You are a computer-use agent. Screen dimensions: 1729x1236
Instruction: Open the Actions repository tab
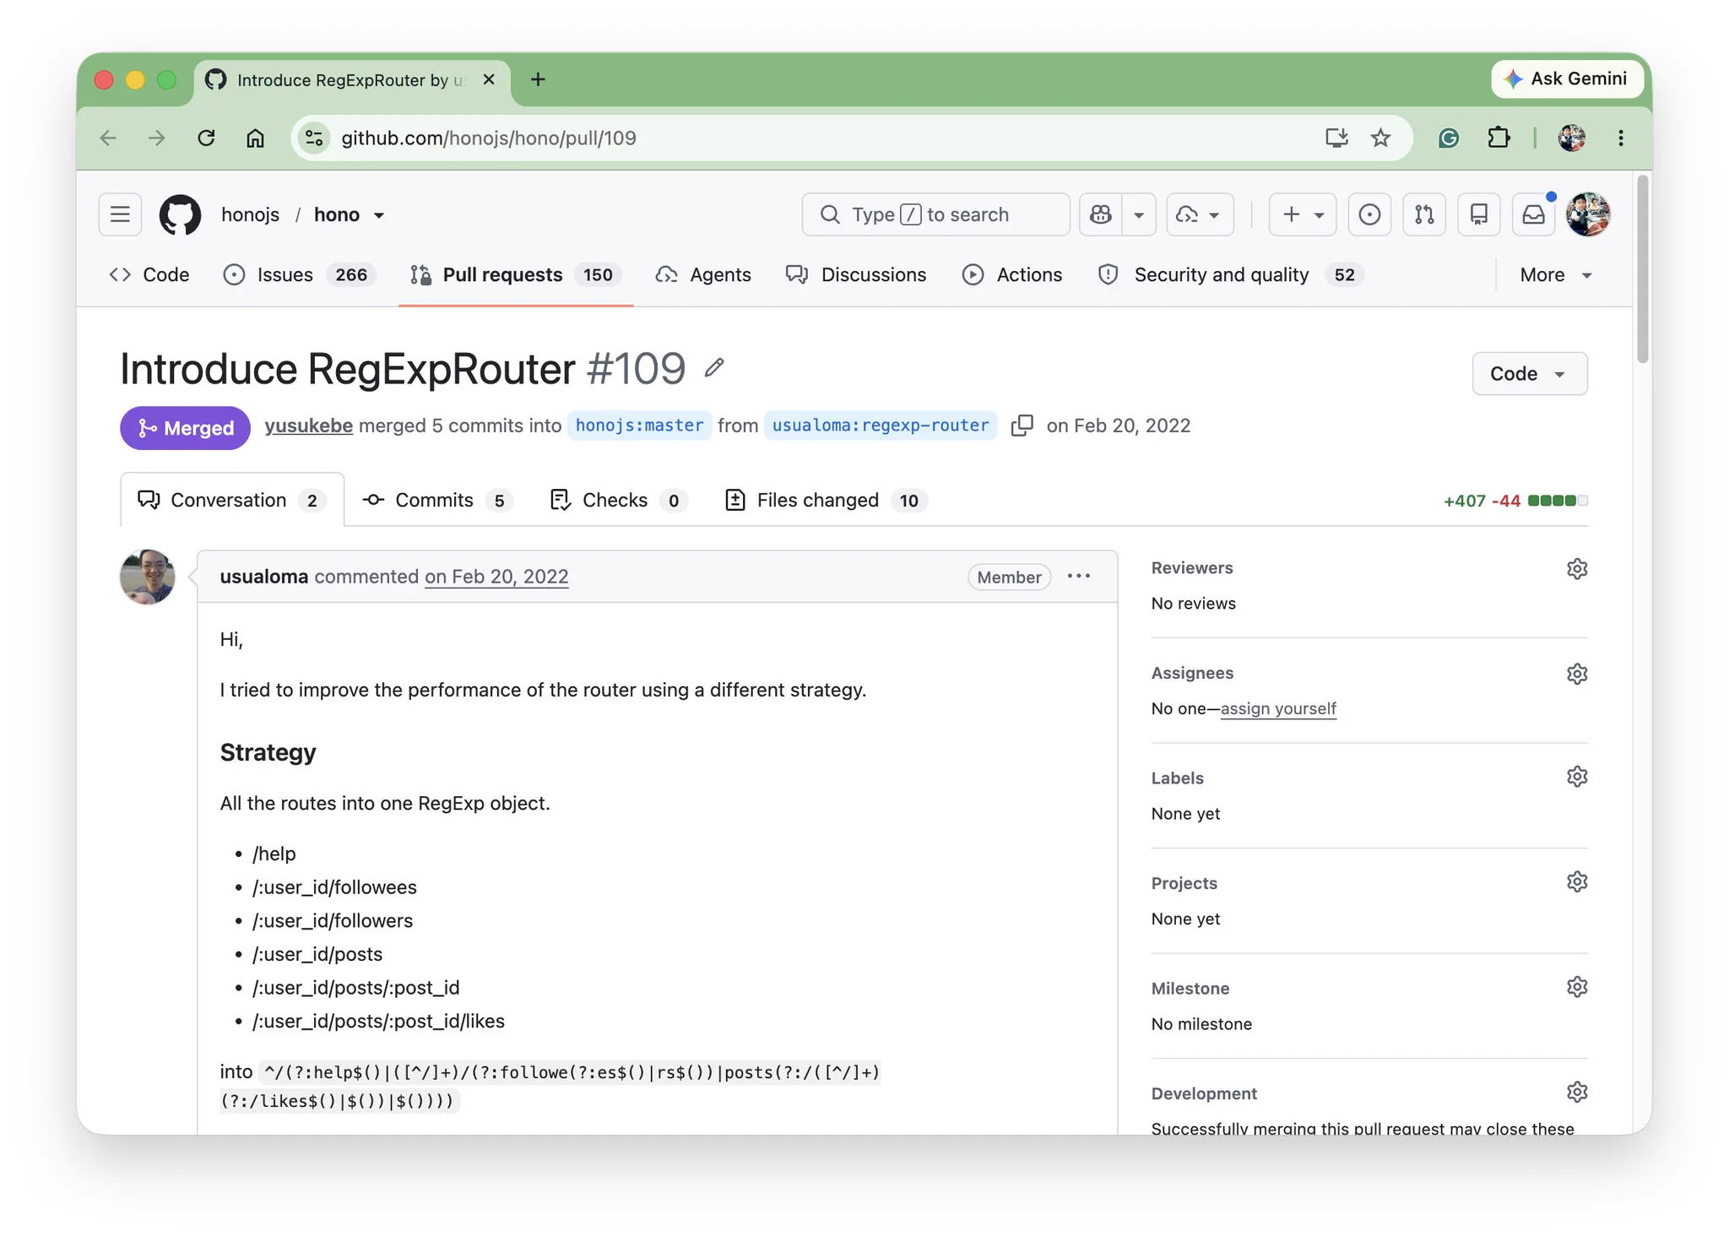(1012, 274)
